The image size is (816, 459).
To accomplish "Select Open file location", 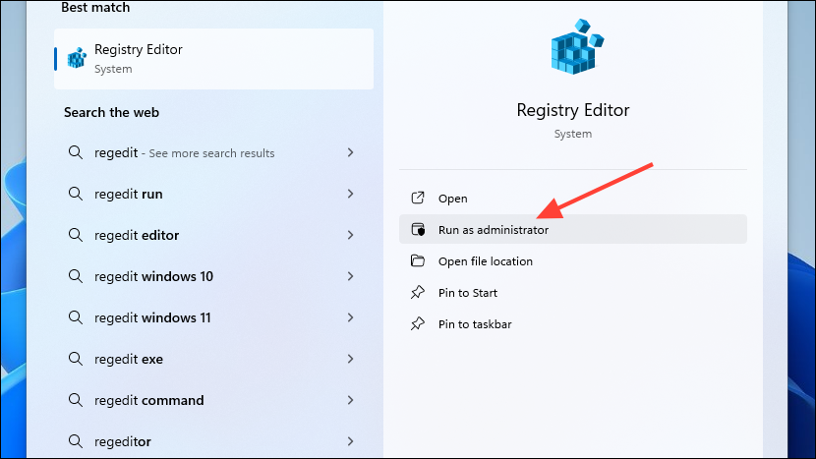I will click(x=573, y=260).
